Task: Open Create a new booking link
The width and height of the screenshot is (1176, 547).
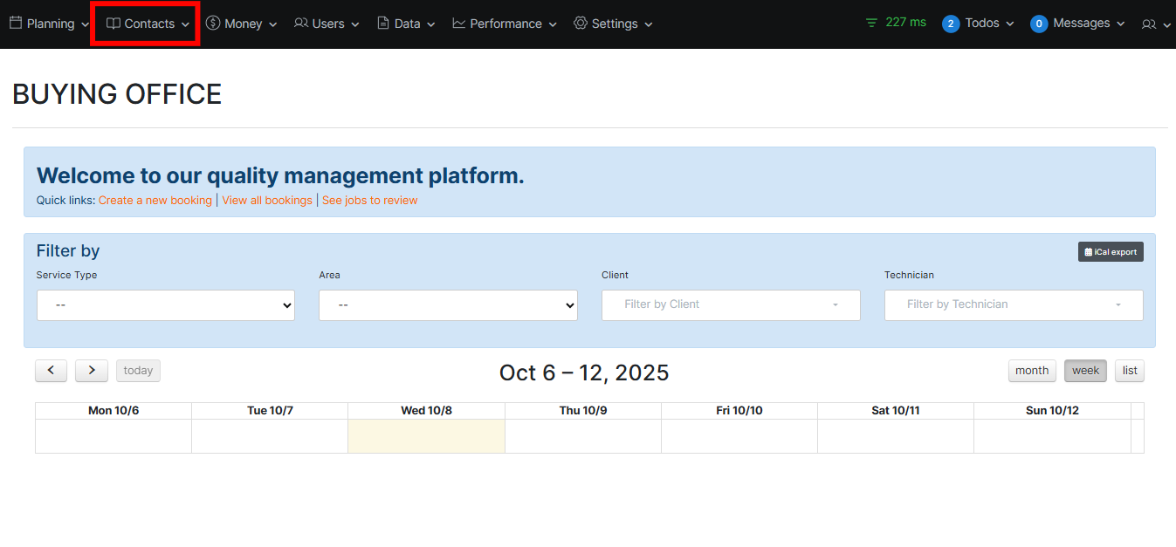Action: tap(155, 201)
